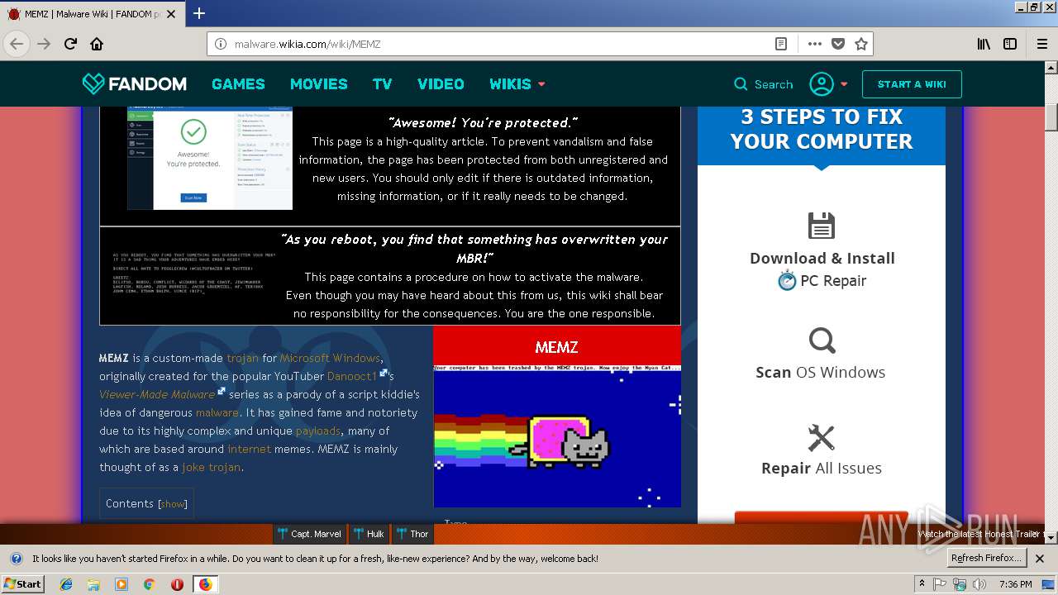Screen dimensions: 1058x595
Task: Open a new browser tab
Action: point(199,13)
